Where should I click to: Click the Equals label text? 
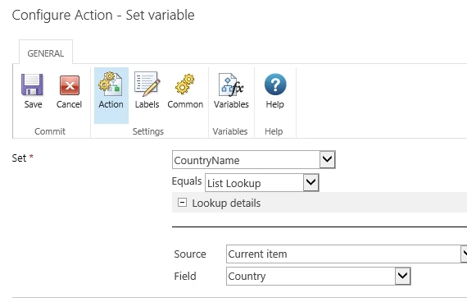[187, 181]
